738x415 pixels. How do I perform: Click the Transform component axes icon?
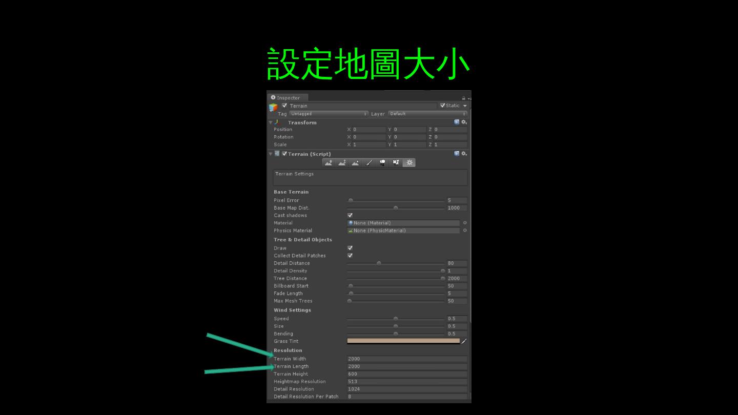point(277,122)
